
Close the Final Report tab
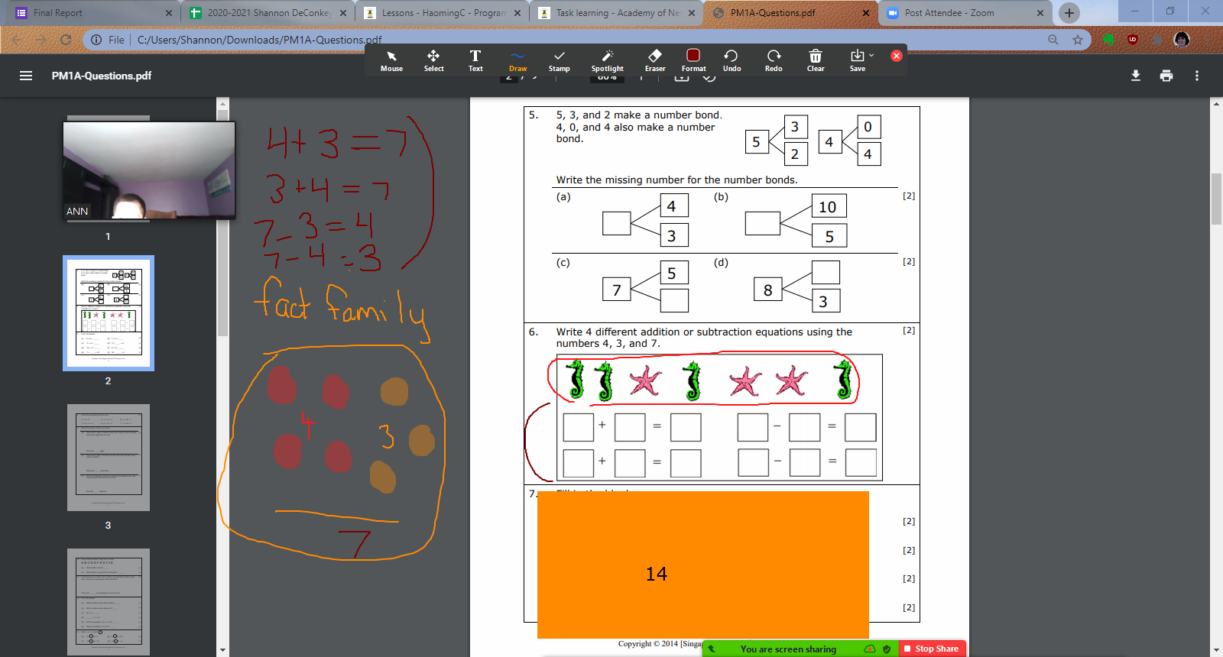(169, 13)
